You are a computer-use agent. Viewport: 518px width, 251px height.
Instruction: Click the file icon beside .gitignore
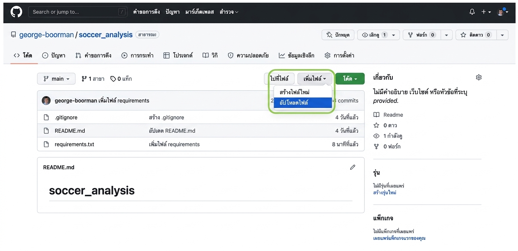[x=46, y=117]
